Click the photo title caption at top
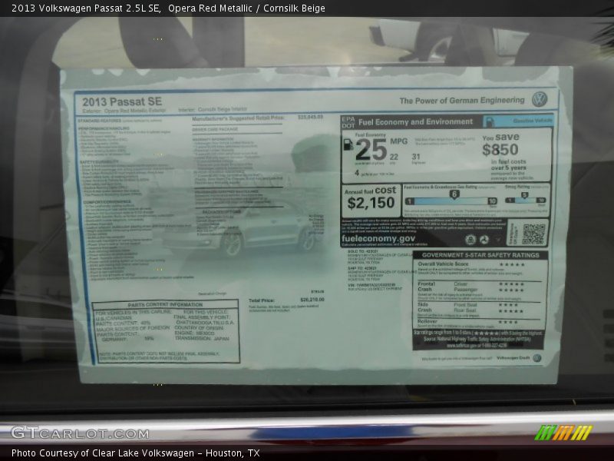The height and width of the screenshot is (461, 614). coord(168,8)
